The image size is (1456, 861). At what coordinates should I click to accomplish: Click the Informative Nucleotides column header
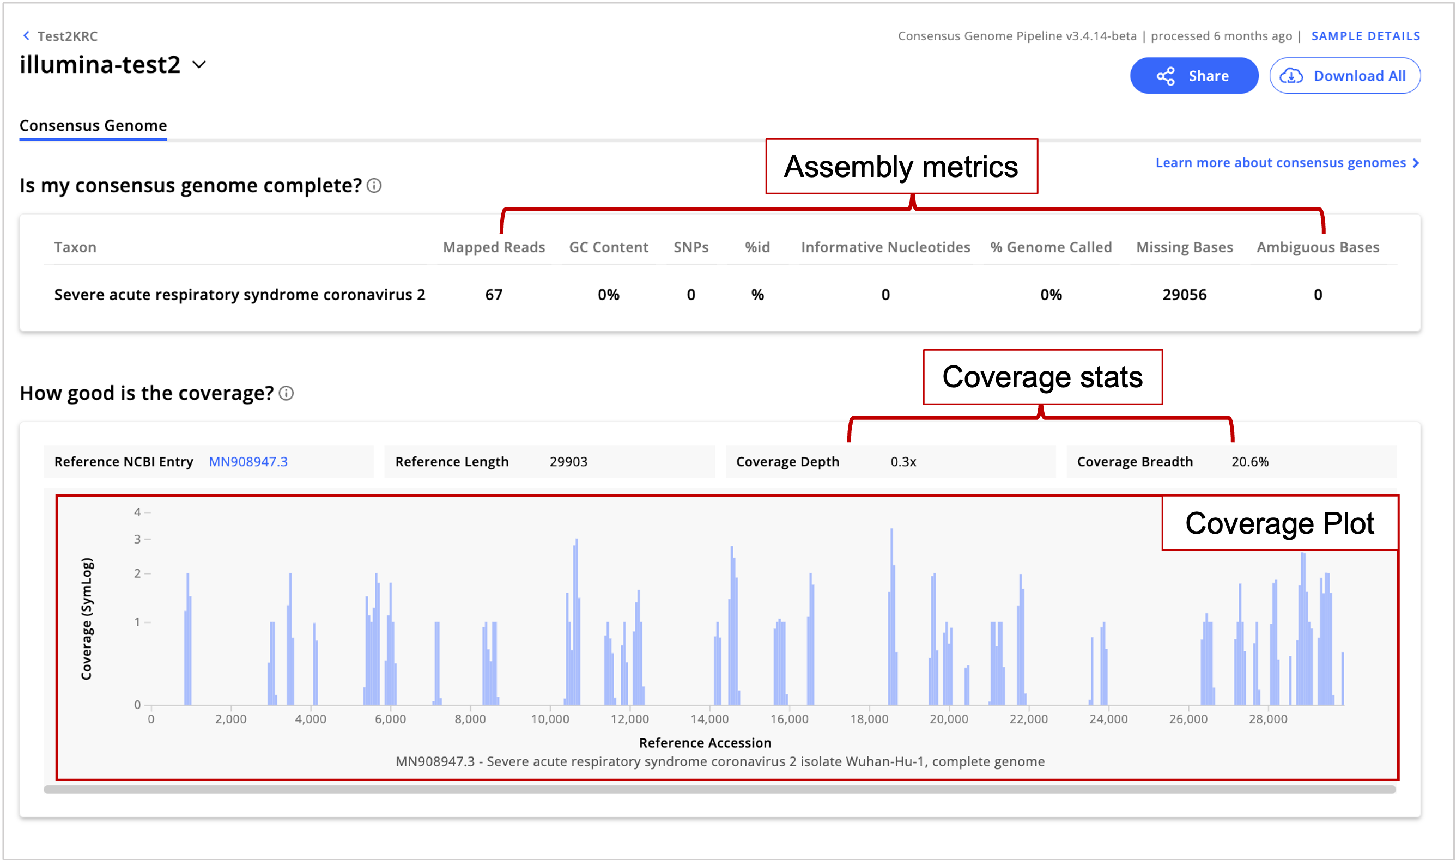click(885, 247)
